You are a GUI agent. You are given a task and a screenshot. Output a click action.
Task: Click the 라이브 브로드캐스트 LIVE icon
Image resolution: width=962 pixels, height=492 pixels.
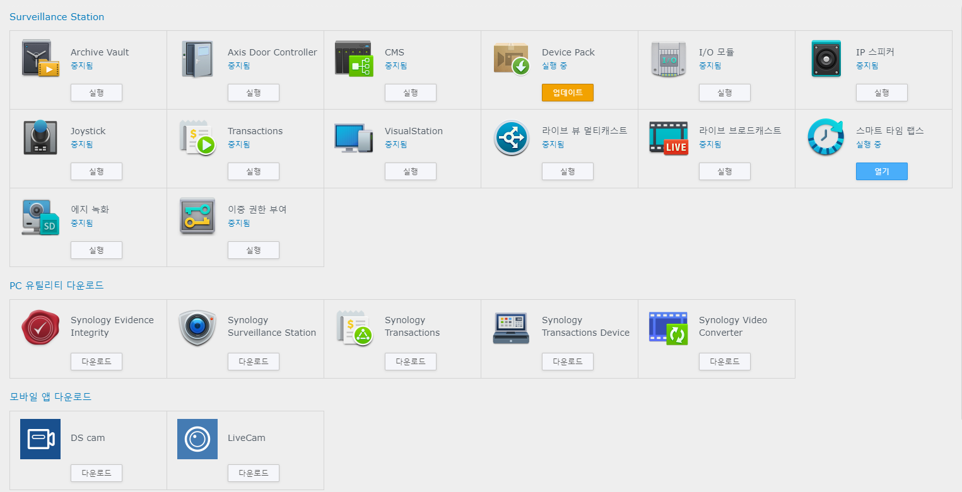[669, 137]
